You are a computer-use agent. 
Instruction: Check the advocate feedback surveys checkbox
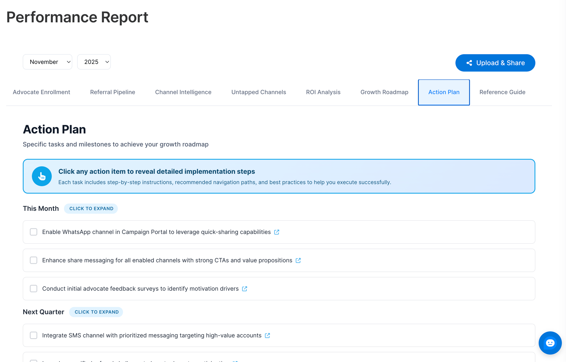point(33,288)
